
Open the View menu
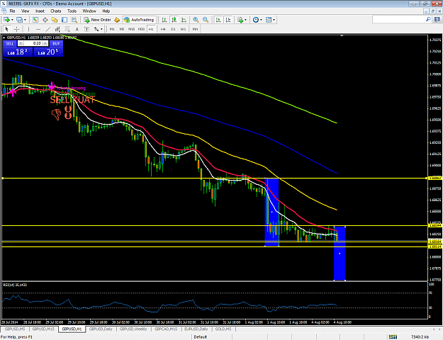click(x=25, y=11)
